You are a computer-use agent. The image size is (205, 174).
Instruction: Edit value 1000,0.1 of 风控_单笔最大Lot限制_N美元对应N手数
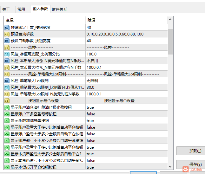(x=126, y=94)
